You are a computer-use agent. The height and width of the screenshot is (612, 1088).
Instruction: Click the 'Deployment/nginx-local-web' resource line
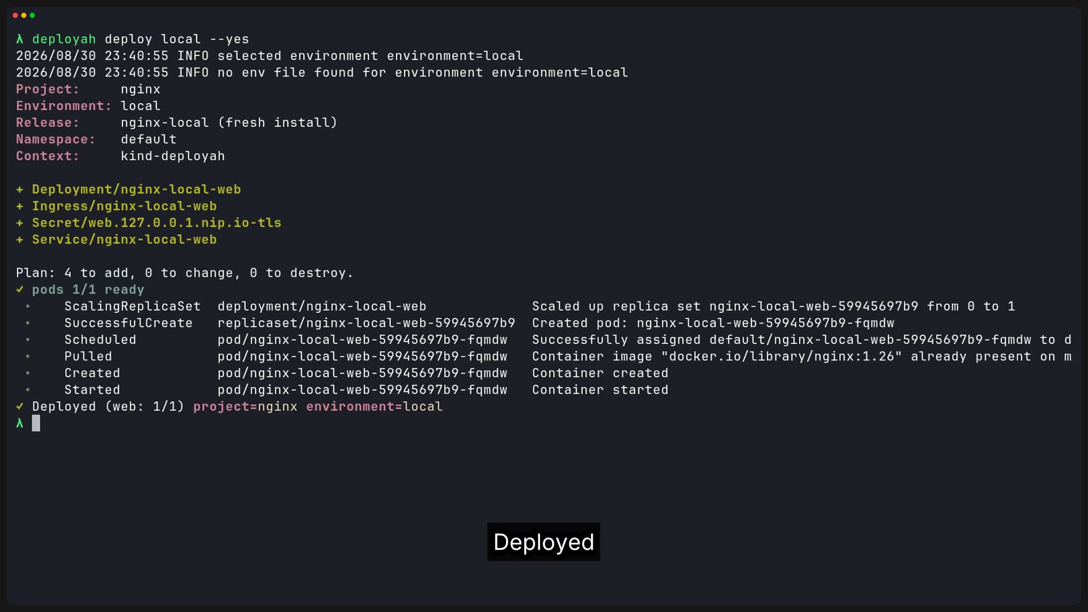[x=129, y=190]
